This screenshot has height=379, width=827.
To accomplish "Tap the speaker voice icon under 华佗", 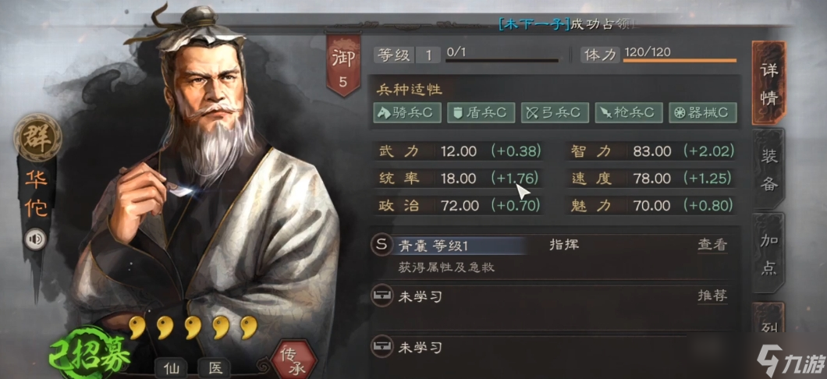I will pos(36,240).
